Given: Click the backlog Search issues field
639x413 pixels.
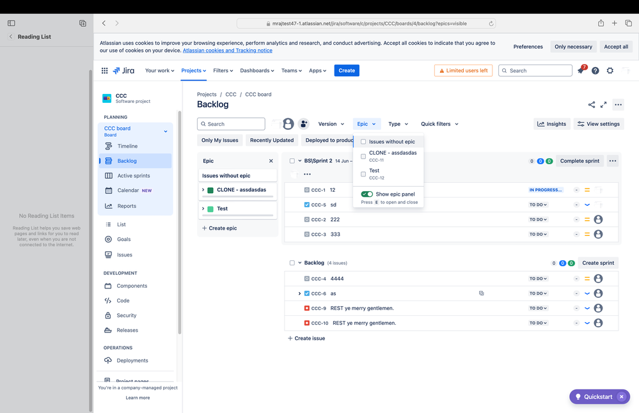Looking at the screenshot, I should point(231,124).
